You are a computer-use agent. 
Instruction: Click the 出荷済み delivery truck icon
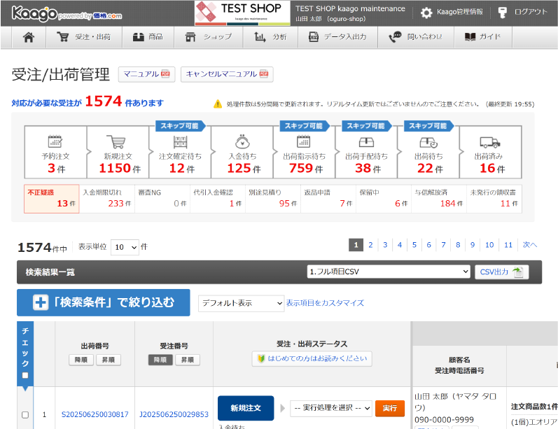pyautogui.click(x=489, y=142)
